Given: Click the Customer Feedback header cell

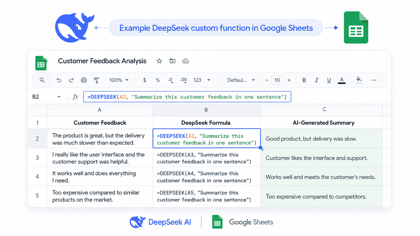Looking at the screenshot, I should pos(100,123).
